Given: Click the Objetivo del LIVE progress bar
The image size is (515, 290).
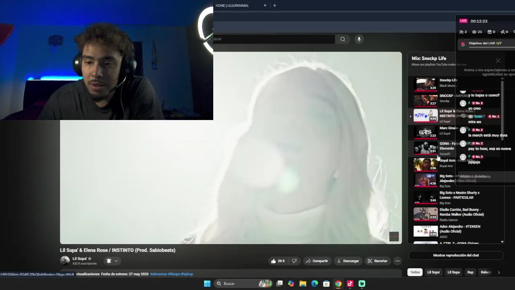Looking at the screenshot, I should click(491, 47).
